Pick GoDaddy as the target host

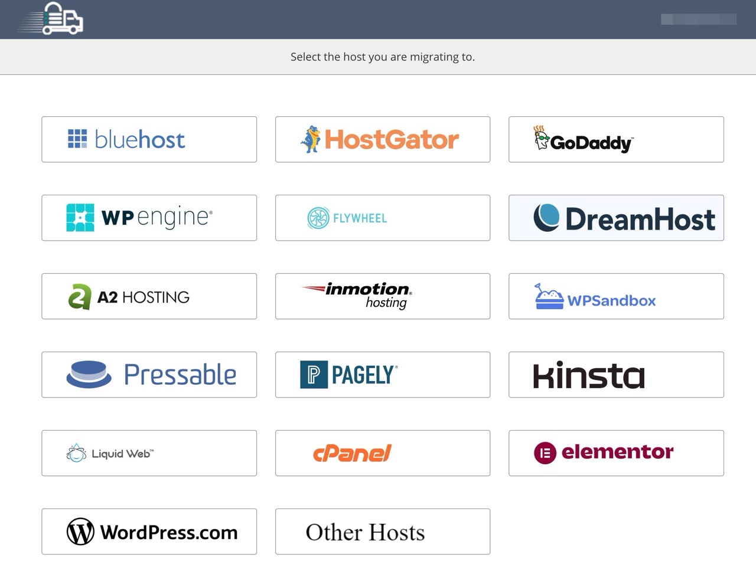[x=616, y=139]
